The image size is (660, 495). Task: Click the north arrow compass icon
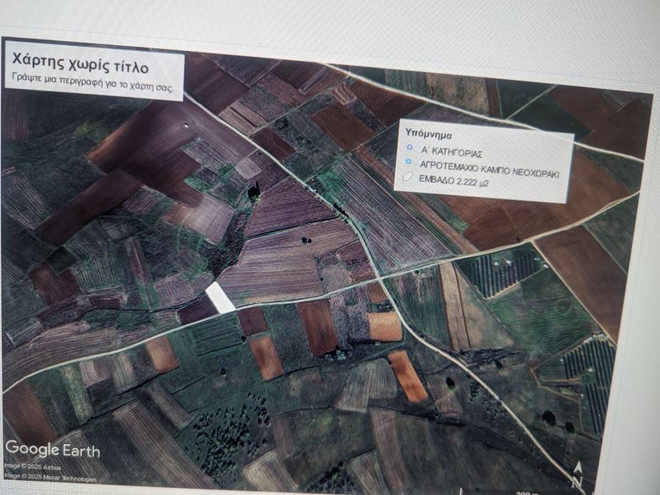577,474
